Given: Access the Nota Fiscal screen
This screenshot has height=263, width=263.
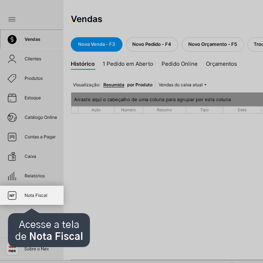Looking at the screenshot, I should point(31,195).
